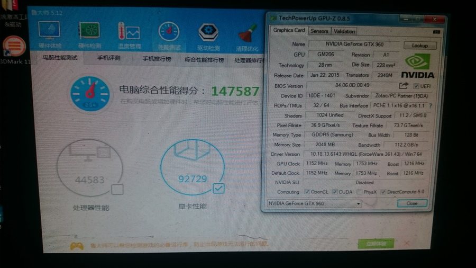Select the 手机排行榜 tab

tap(157, 59)
